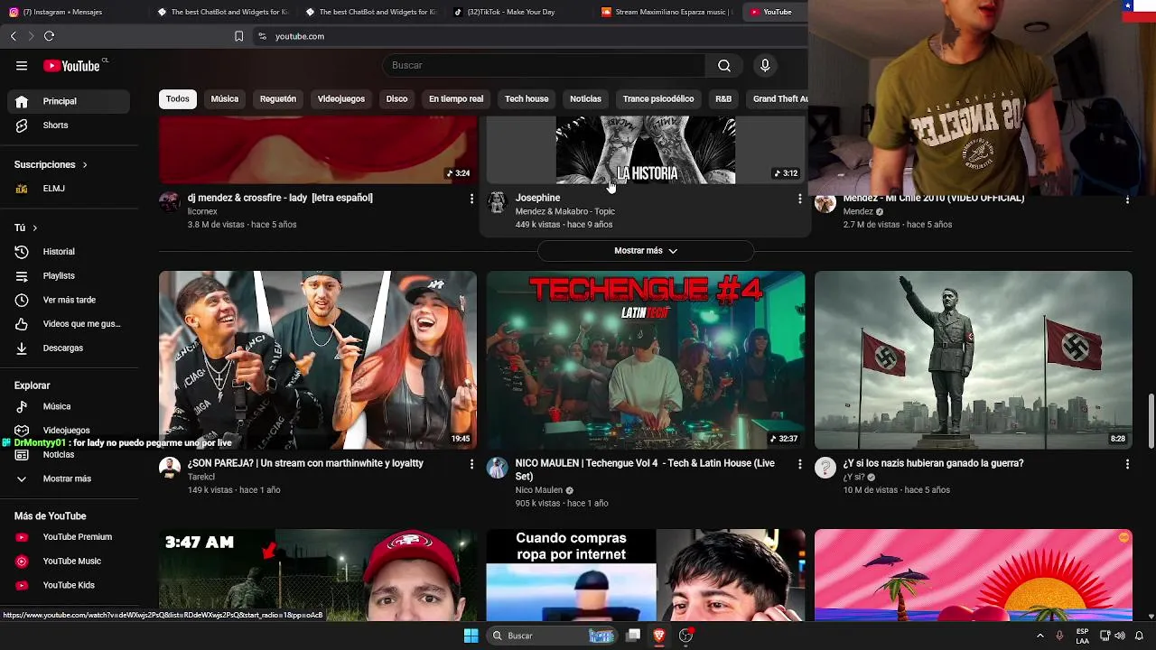Select the En tiempo real filter chip
Screen dimensions: 1156x650
pyautogui.click(x=456, y=98)
